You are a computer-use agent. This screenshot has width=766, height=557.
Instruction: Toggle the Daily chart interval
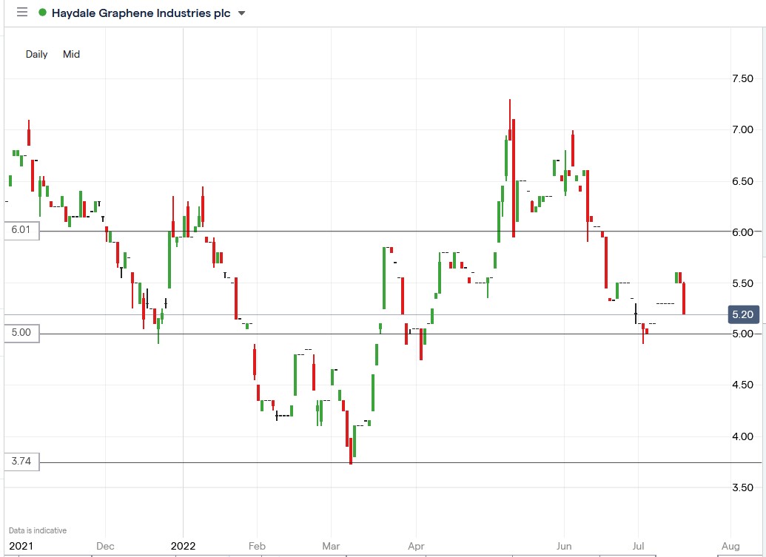[36, 54]
